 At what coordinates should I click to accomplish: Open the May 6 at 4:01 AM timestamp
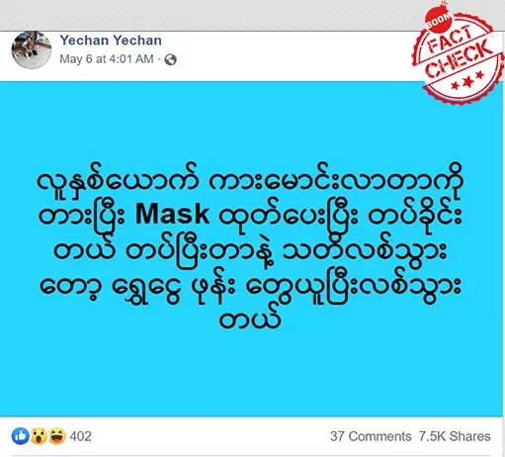[107, 59]
